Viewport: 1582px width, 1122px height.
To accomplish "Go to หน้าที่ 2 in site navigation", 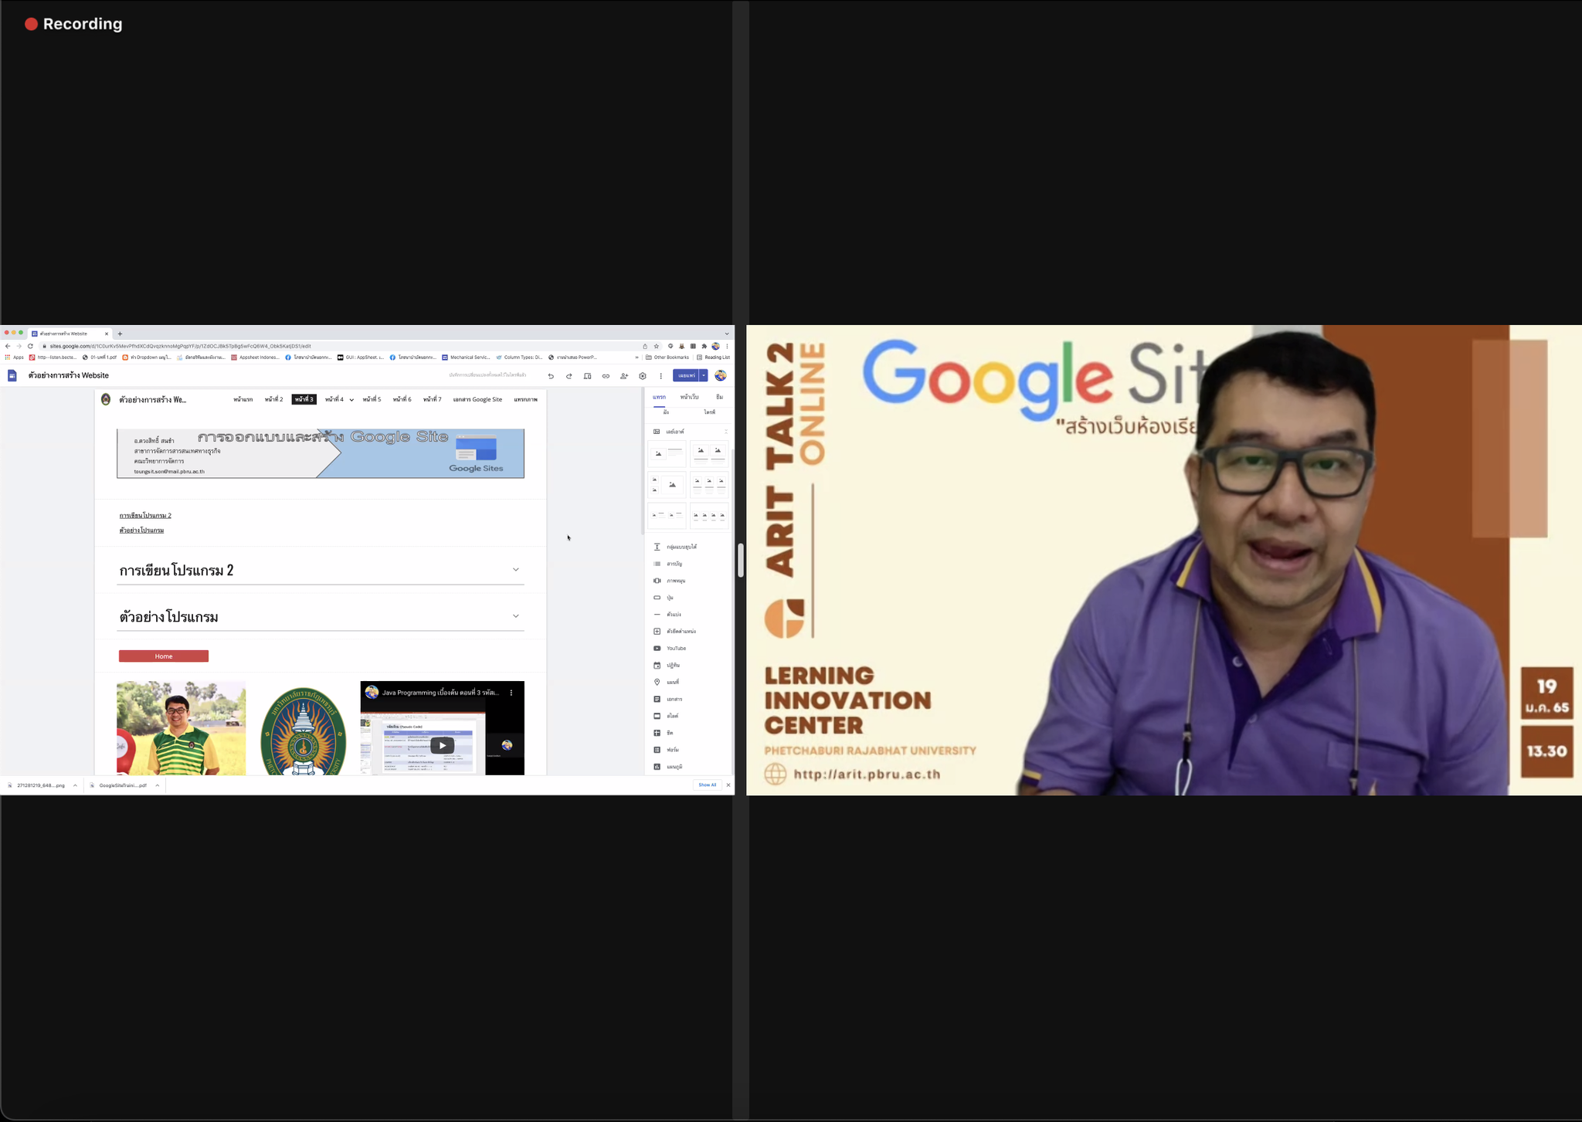I will pos(274,399).
